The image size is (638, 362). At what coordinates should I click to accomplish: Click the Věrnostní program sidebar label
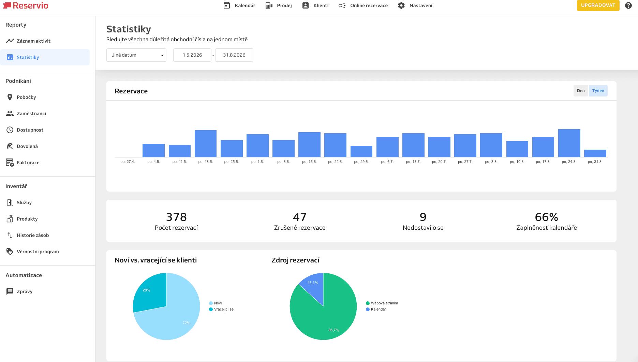(38, 252)
